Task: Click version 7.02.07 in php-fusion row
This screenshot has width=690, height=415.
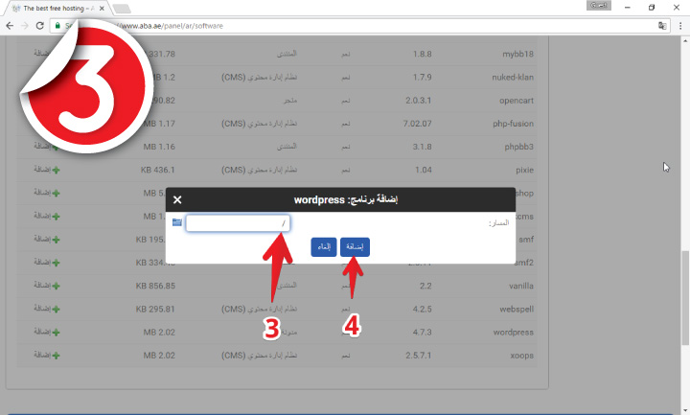Action: click(x=417, y=124)
